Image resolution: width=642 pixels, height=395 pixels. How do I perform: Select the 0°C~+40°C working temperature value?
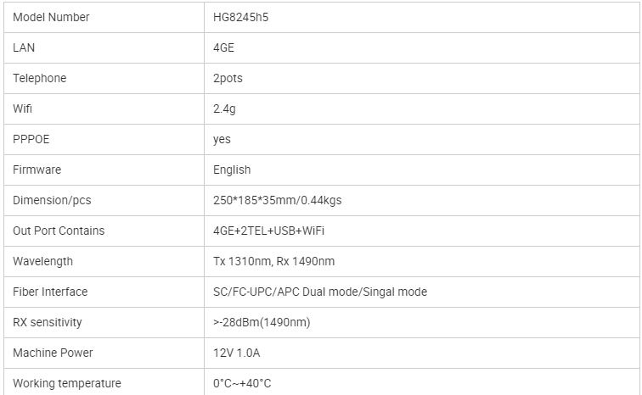(242, 383)
